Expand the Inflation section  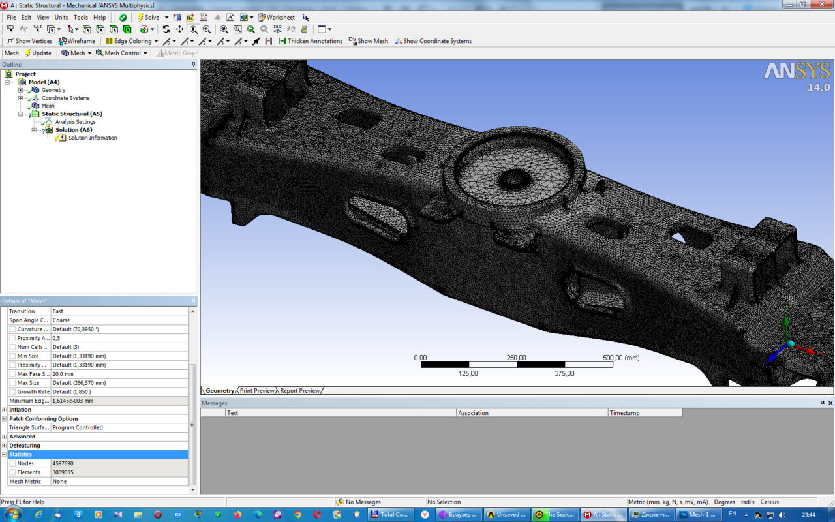(5, 410)
